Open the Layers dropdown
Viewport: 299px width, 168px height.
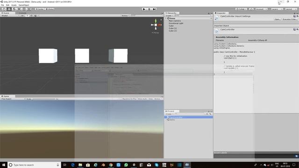(277, 9)
